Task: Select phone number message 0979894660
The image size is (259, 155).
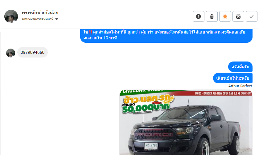Action: pyautogui.click(x=33, y=52)
